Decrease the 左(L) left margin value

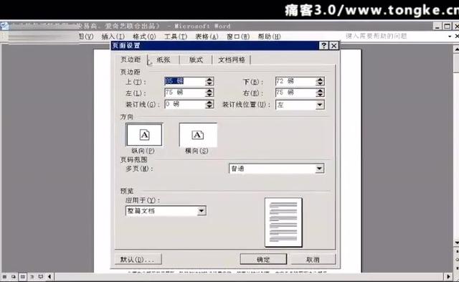pos(209,95)
